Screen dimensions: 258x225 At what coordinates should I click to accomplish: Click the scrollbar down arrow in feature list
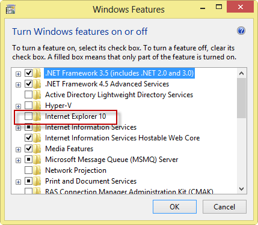pyautogui.click(x=242, y=189)
